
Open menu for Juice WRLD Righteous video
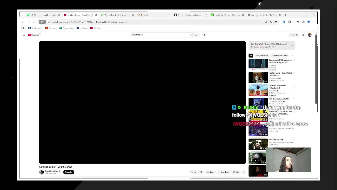[294, 86]
